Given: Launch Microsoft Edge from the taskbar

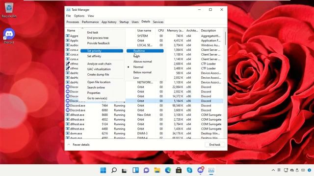Looking at the screenshot, I should click(168, 170).
